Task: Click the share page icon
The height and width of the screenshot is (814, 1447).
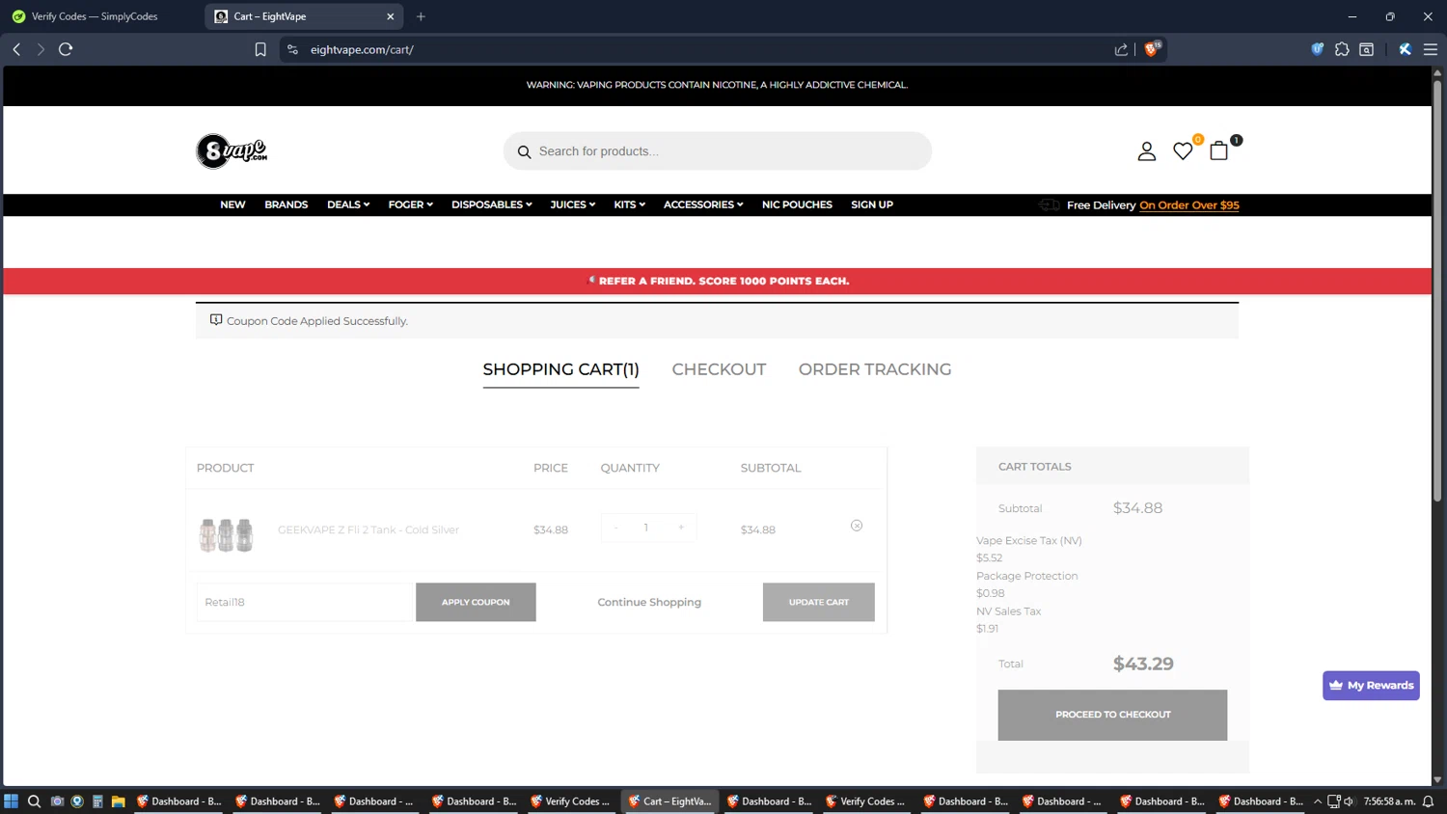Action: 1121,49
